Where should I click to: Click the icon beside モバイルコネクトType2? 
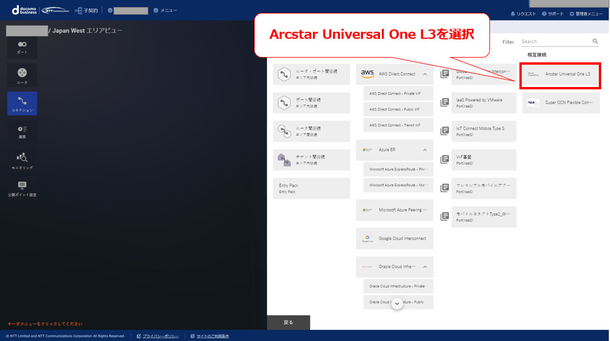point(445,216)
